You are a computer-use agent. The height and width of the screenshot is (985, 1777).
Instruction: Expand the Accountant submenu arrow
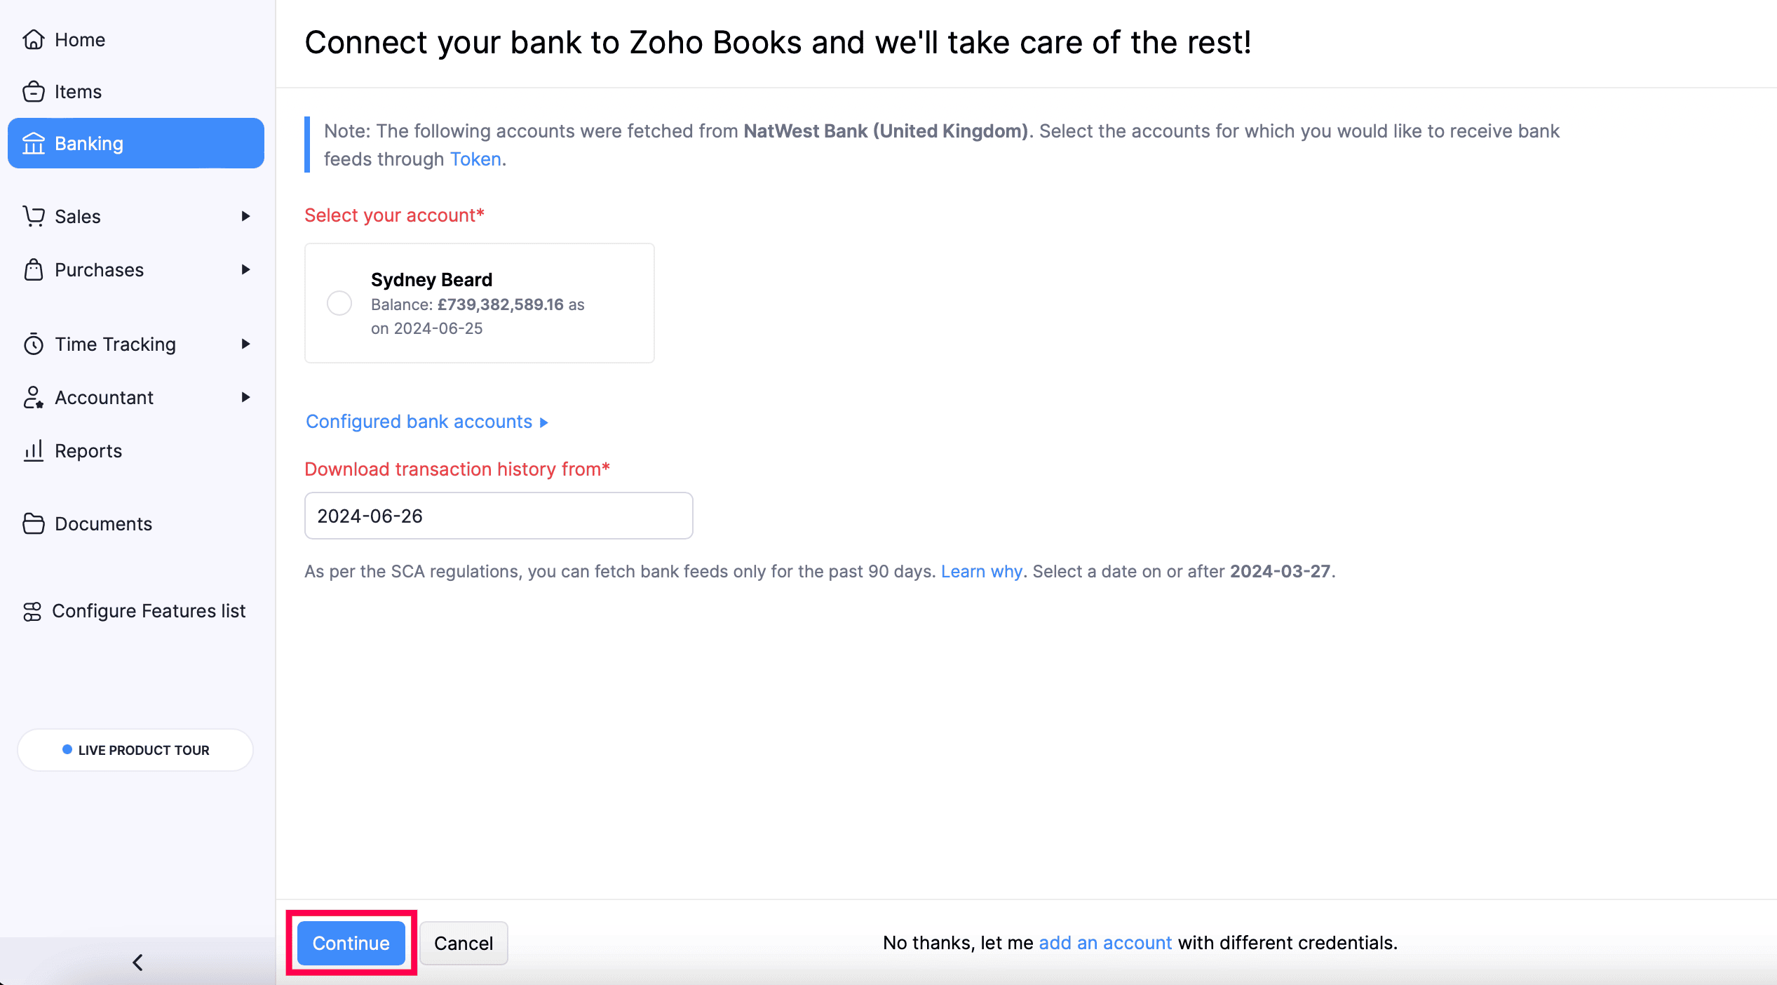pos(245,398)
